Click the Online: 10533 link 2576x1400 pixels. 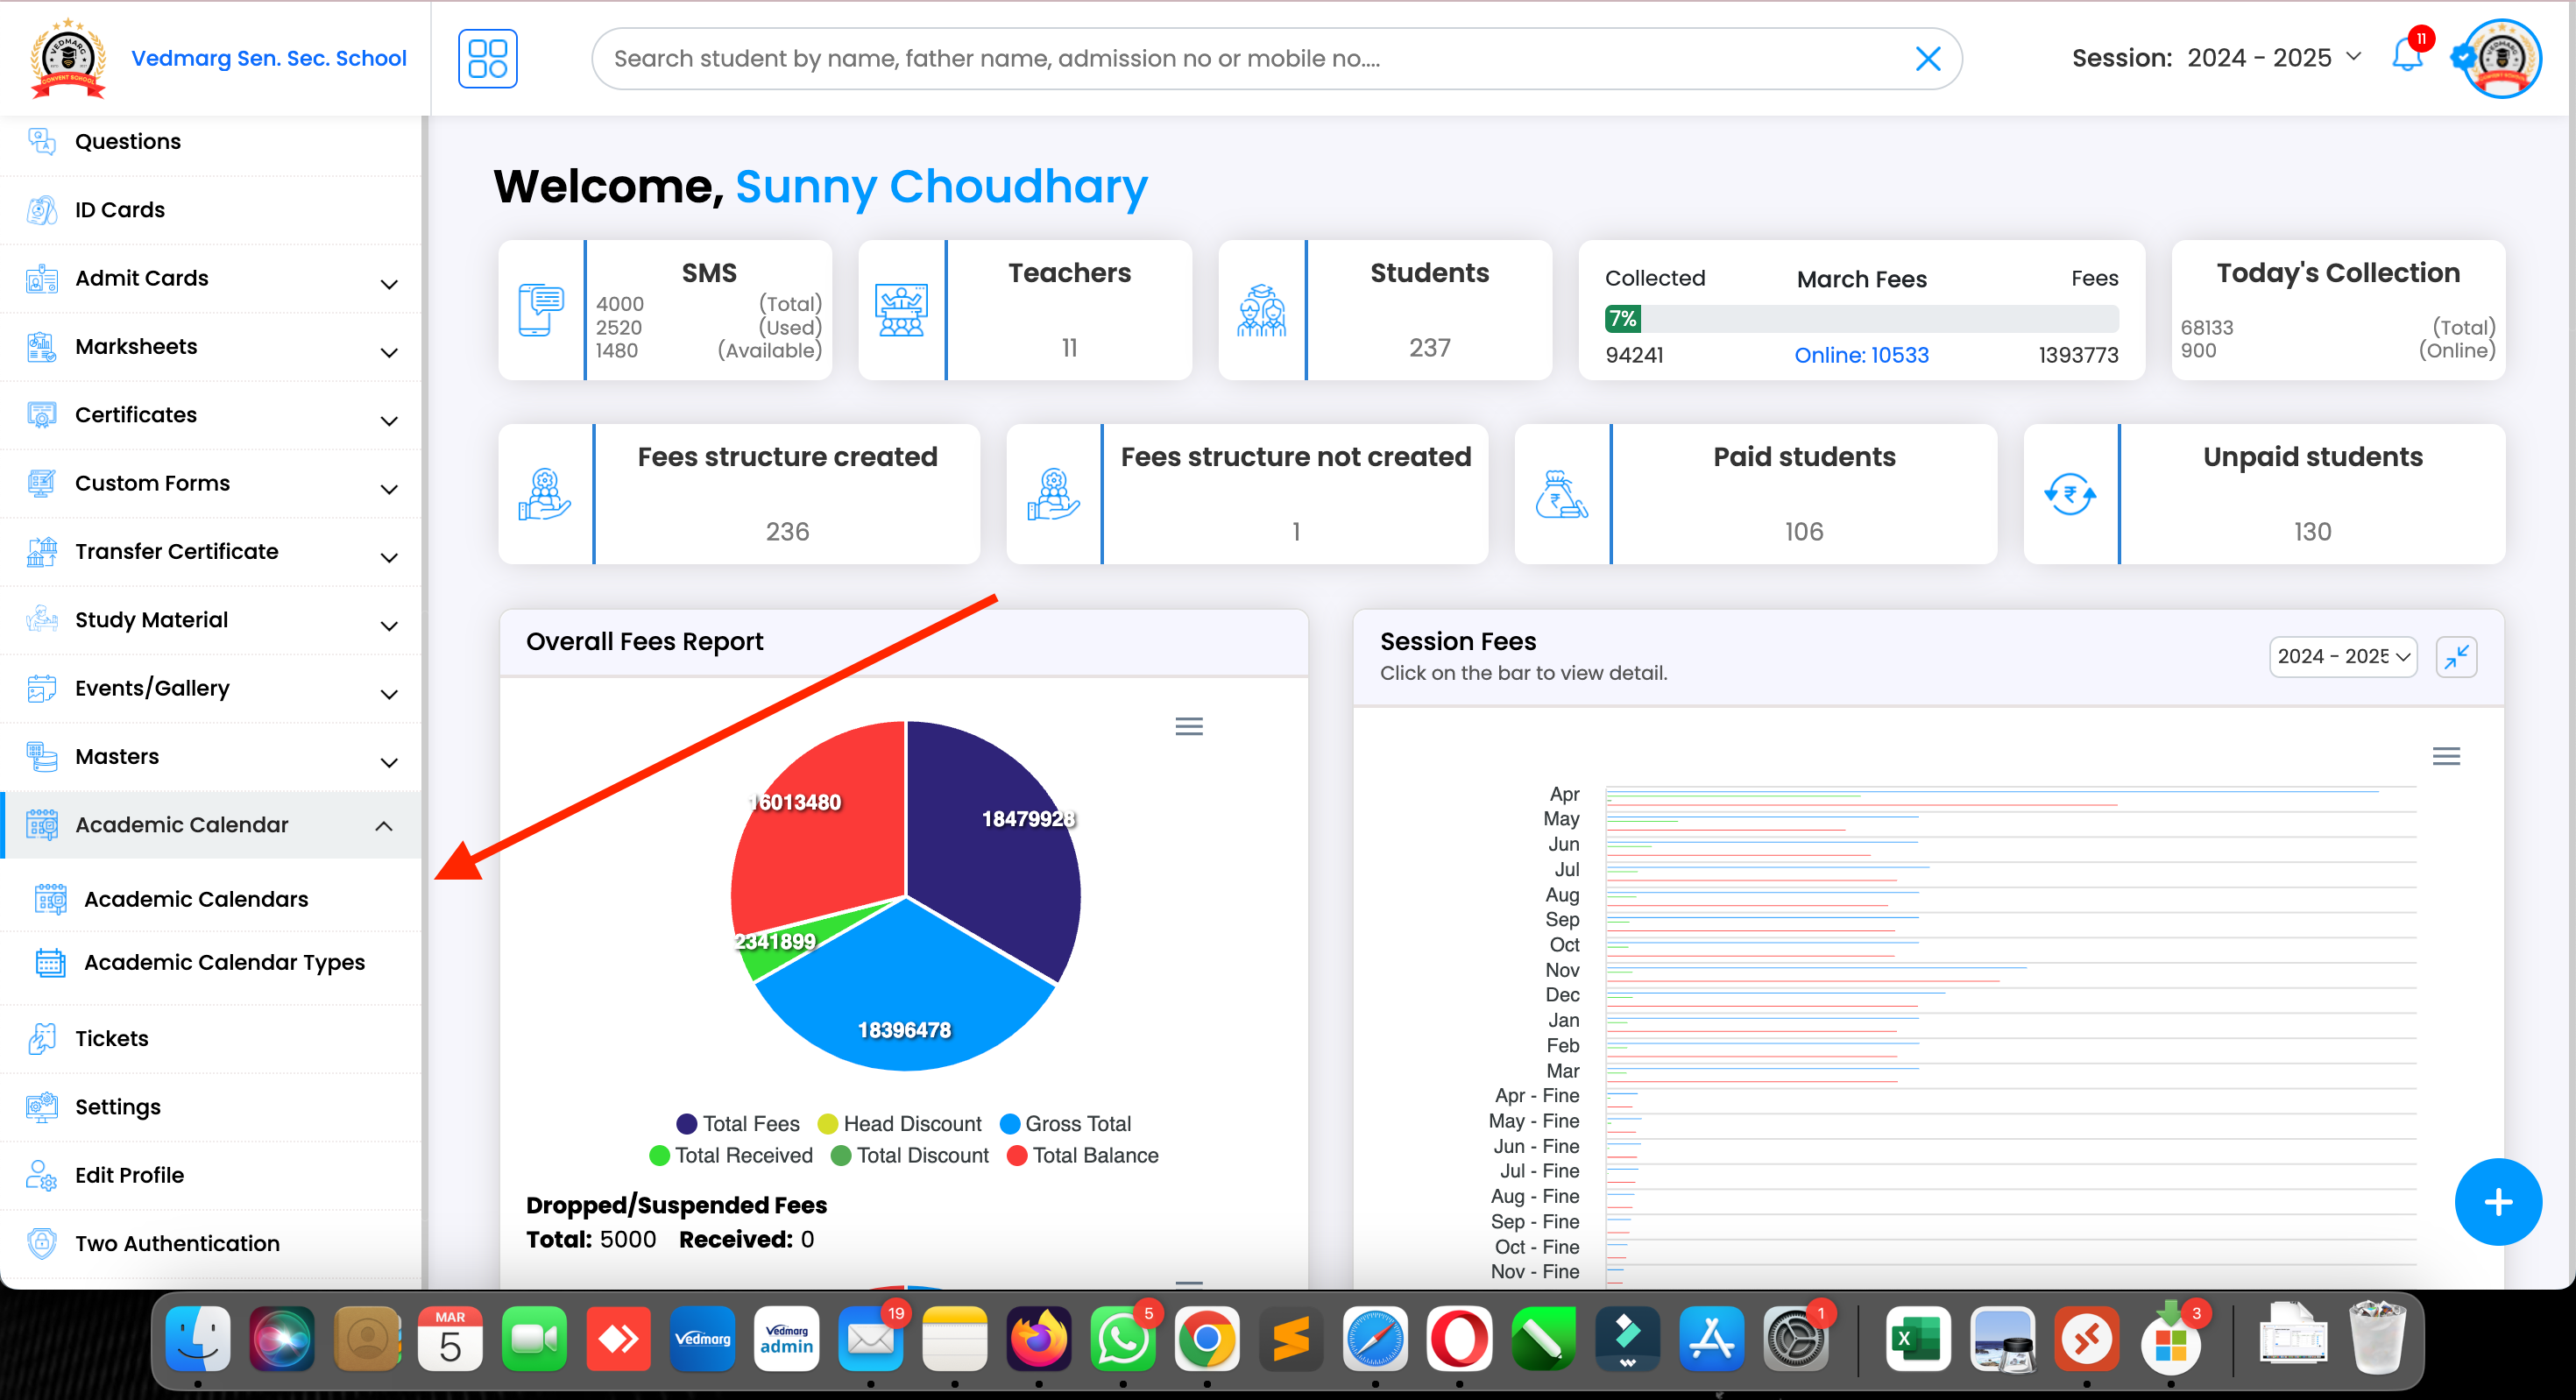pos(1861,355)
